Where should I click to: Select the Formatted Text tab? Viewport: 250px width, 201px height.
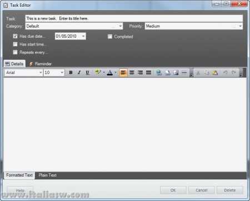19,175
